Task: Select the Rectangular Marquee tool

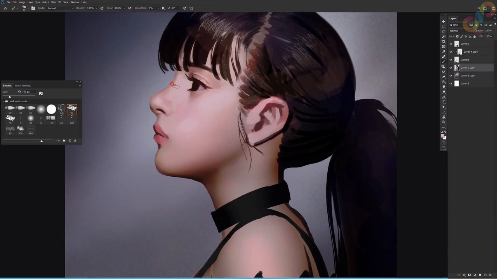Action: [x=444, y=26]
